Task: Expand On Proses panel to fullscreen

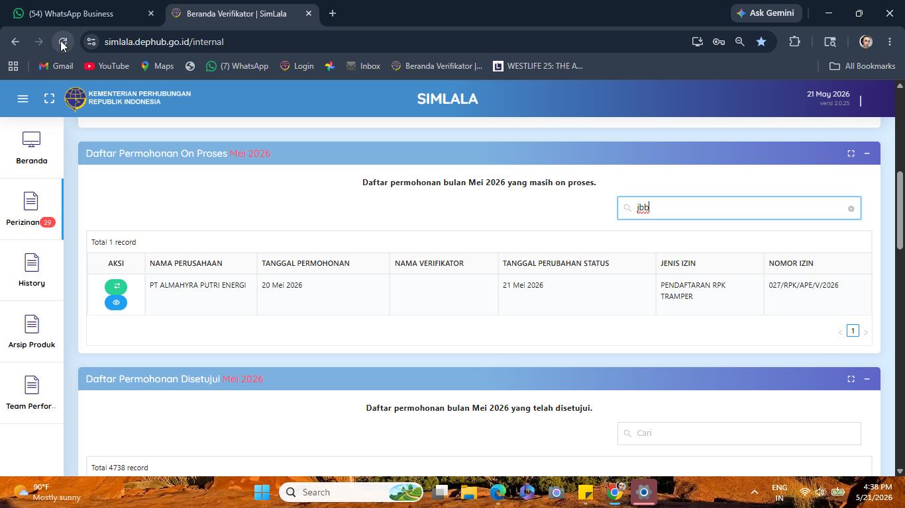Action: click(x=851, y=153)
